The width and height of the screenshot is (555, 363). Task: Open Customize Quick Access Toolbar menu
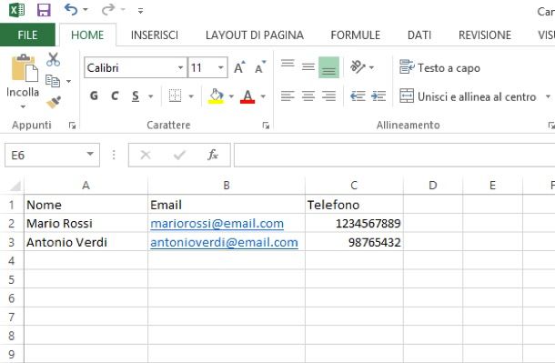point(140,11)
